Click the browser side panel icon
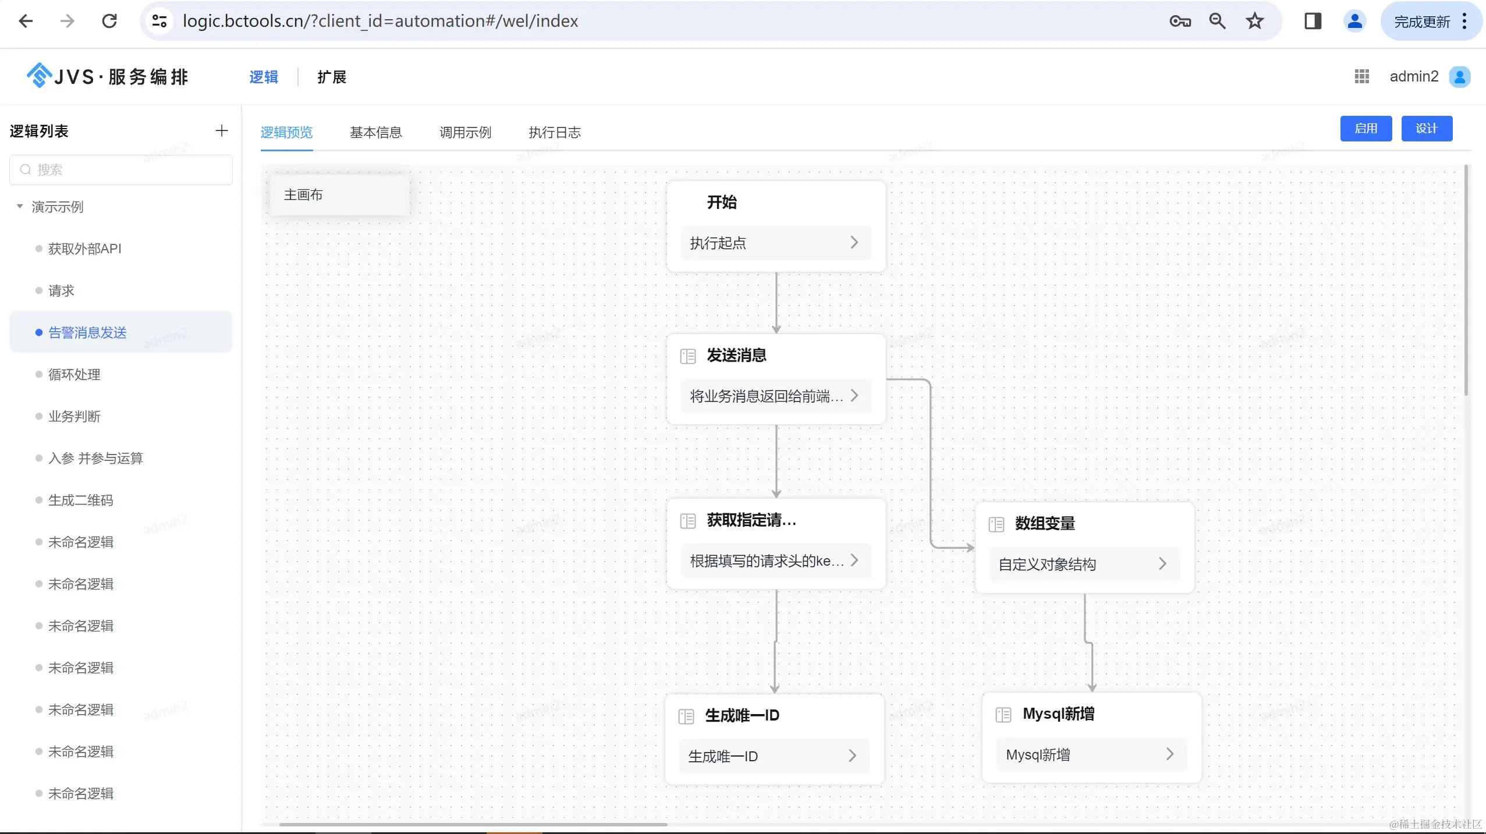This screenshot has height=834, width=1486. [x=1313, y=22]
